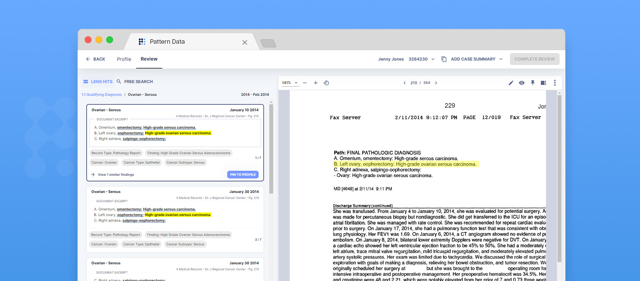Expand the Jenny Jones patient dropdown

pyautogui.click(x=433, y=59)
